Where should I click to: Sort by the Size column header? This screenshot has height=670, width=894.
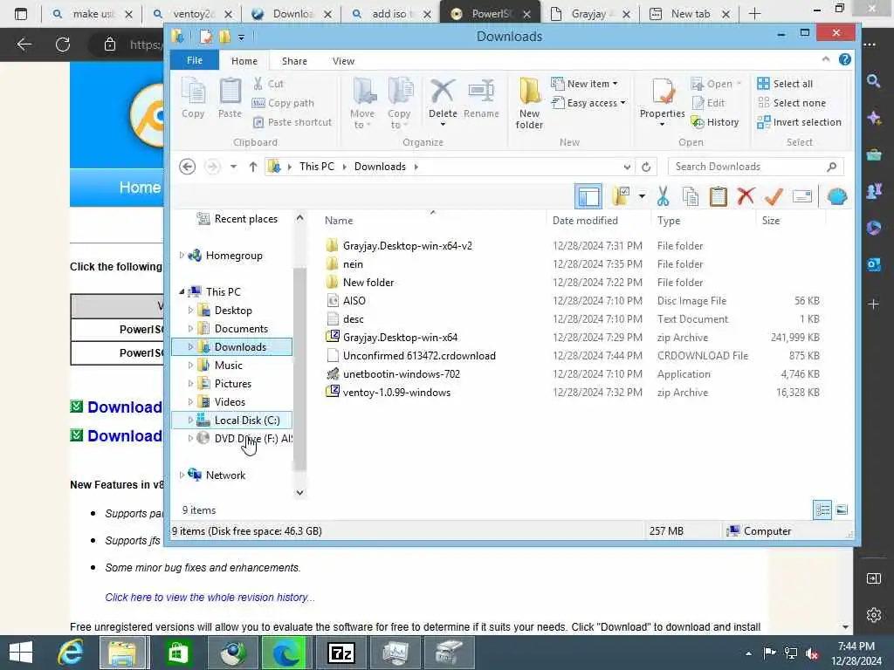[771, 221]
